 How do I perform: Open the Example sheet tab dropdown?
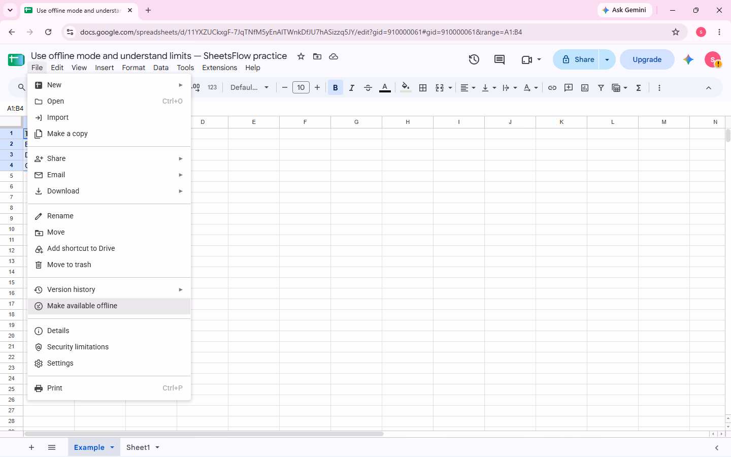point(112,447)
